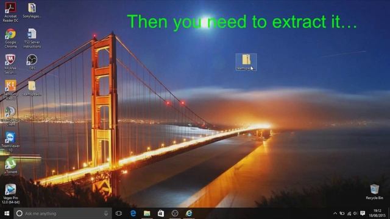Open the Action Center notifications icon
The image size is (390, 219).
point(363,214)
